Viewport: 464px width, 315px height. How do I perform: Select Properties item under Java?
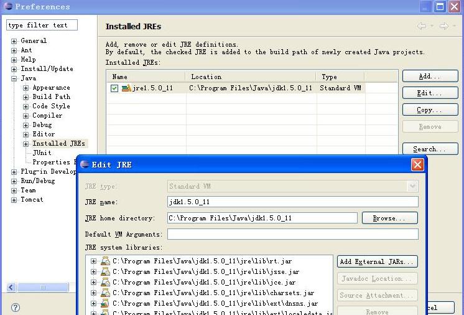[x=54, y=162]
